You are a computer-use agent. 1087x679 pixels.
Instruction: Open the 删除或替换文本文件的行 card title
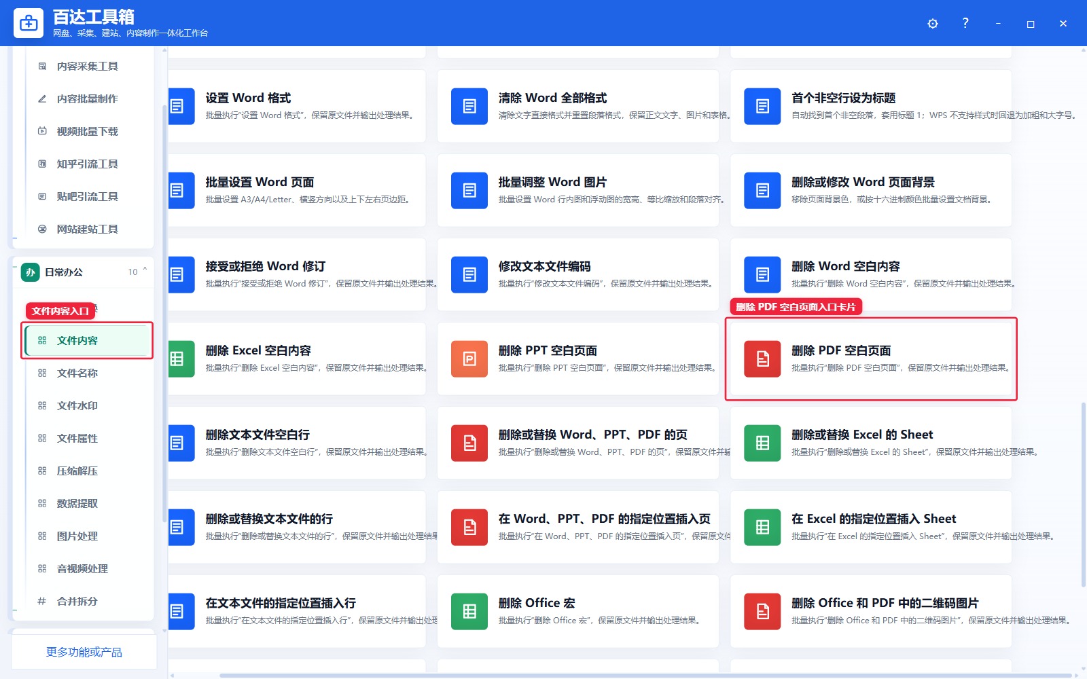point(269,519)
